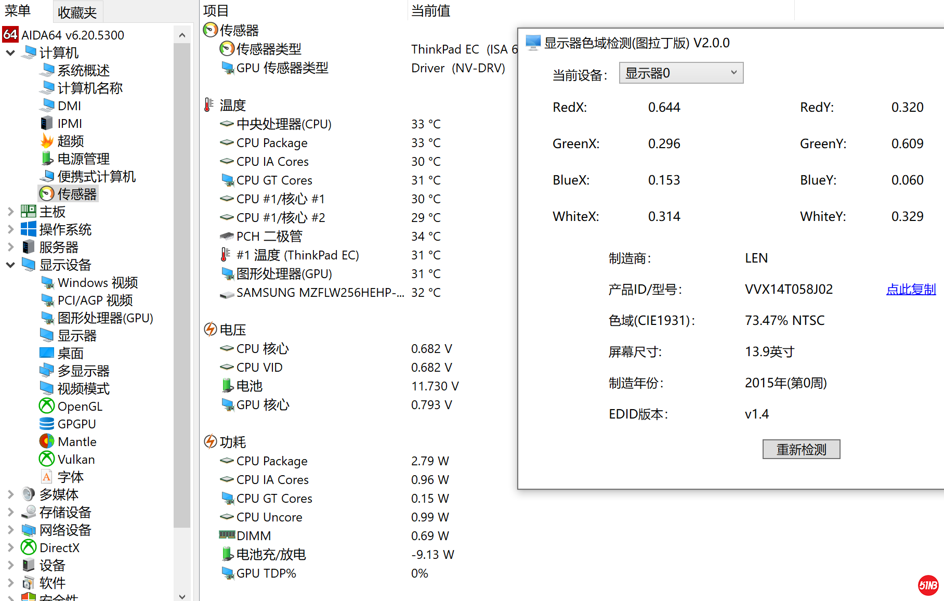Collapse the Display devices node

coord(10,265)
